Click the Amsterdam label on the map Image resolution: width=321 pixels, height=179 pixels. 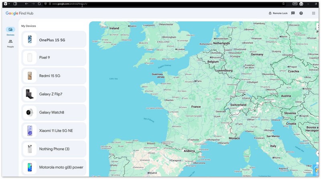[x=221, y=39]
